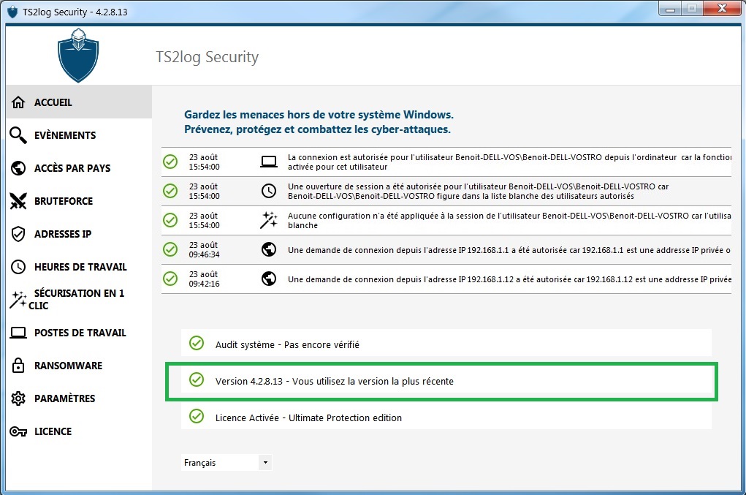
Task: Select the Bruteforce menu entry
Action: (79, 201)
